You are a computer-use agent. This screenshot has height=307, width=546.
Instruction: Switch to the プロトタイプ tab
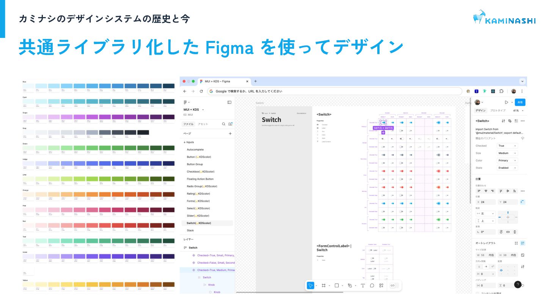[x=498, y=110]
